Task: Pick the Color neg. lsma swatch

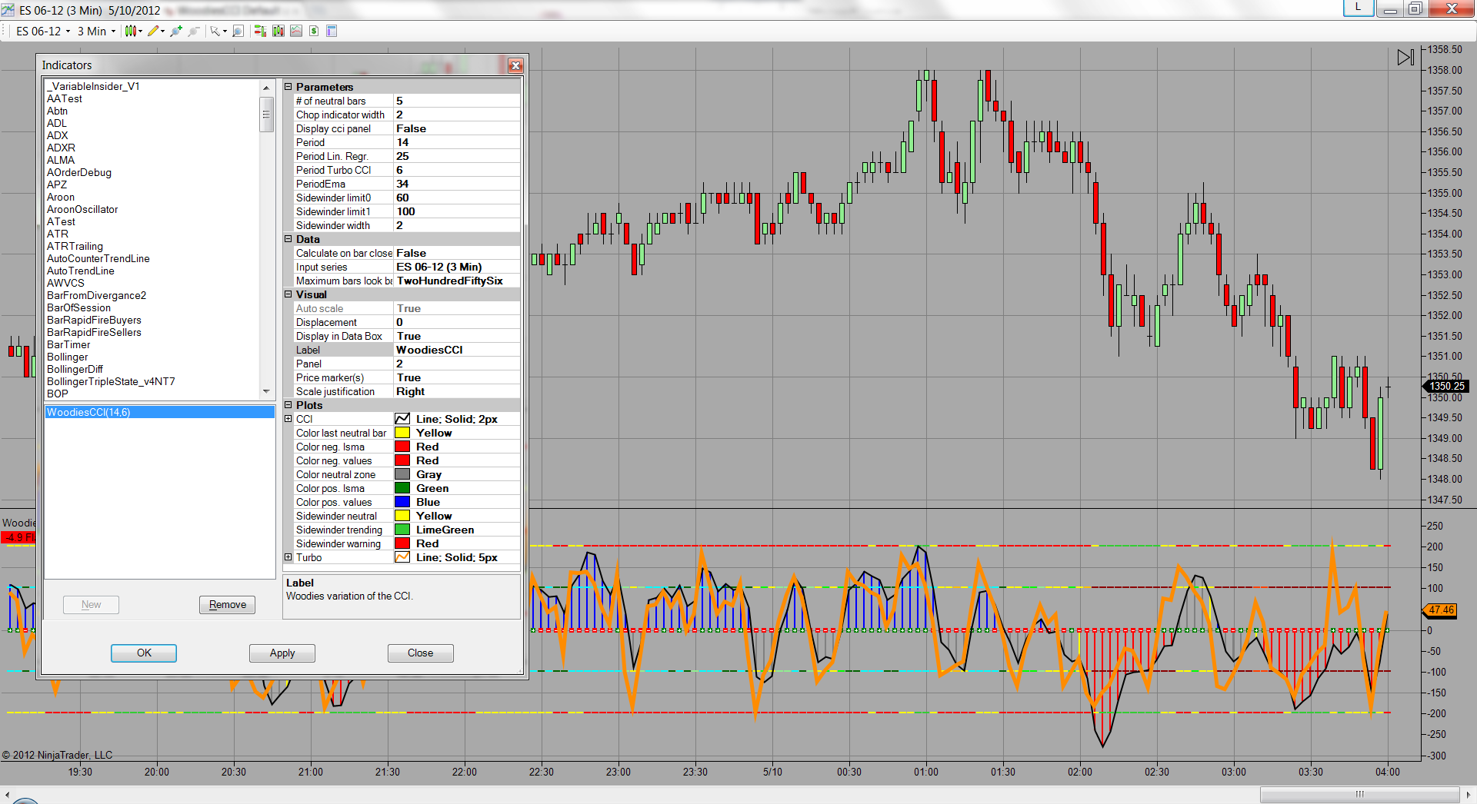Action: point(402,447)
